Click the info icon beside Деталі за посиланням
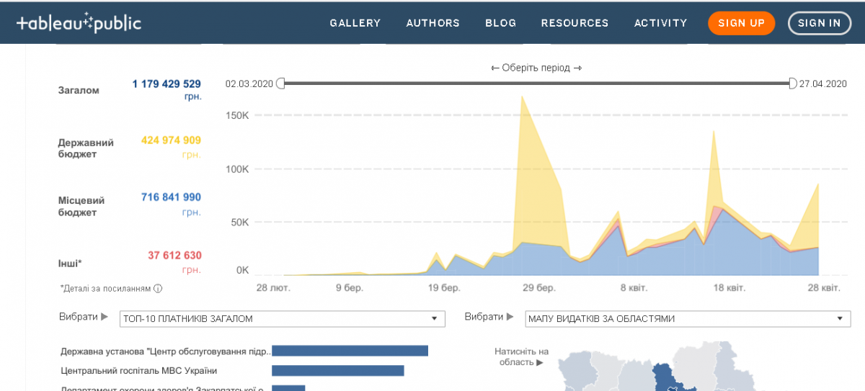 tap(158, 289)
